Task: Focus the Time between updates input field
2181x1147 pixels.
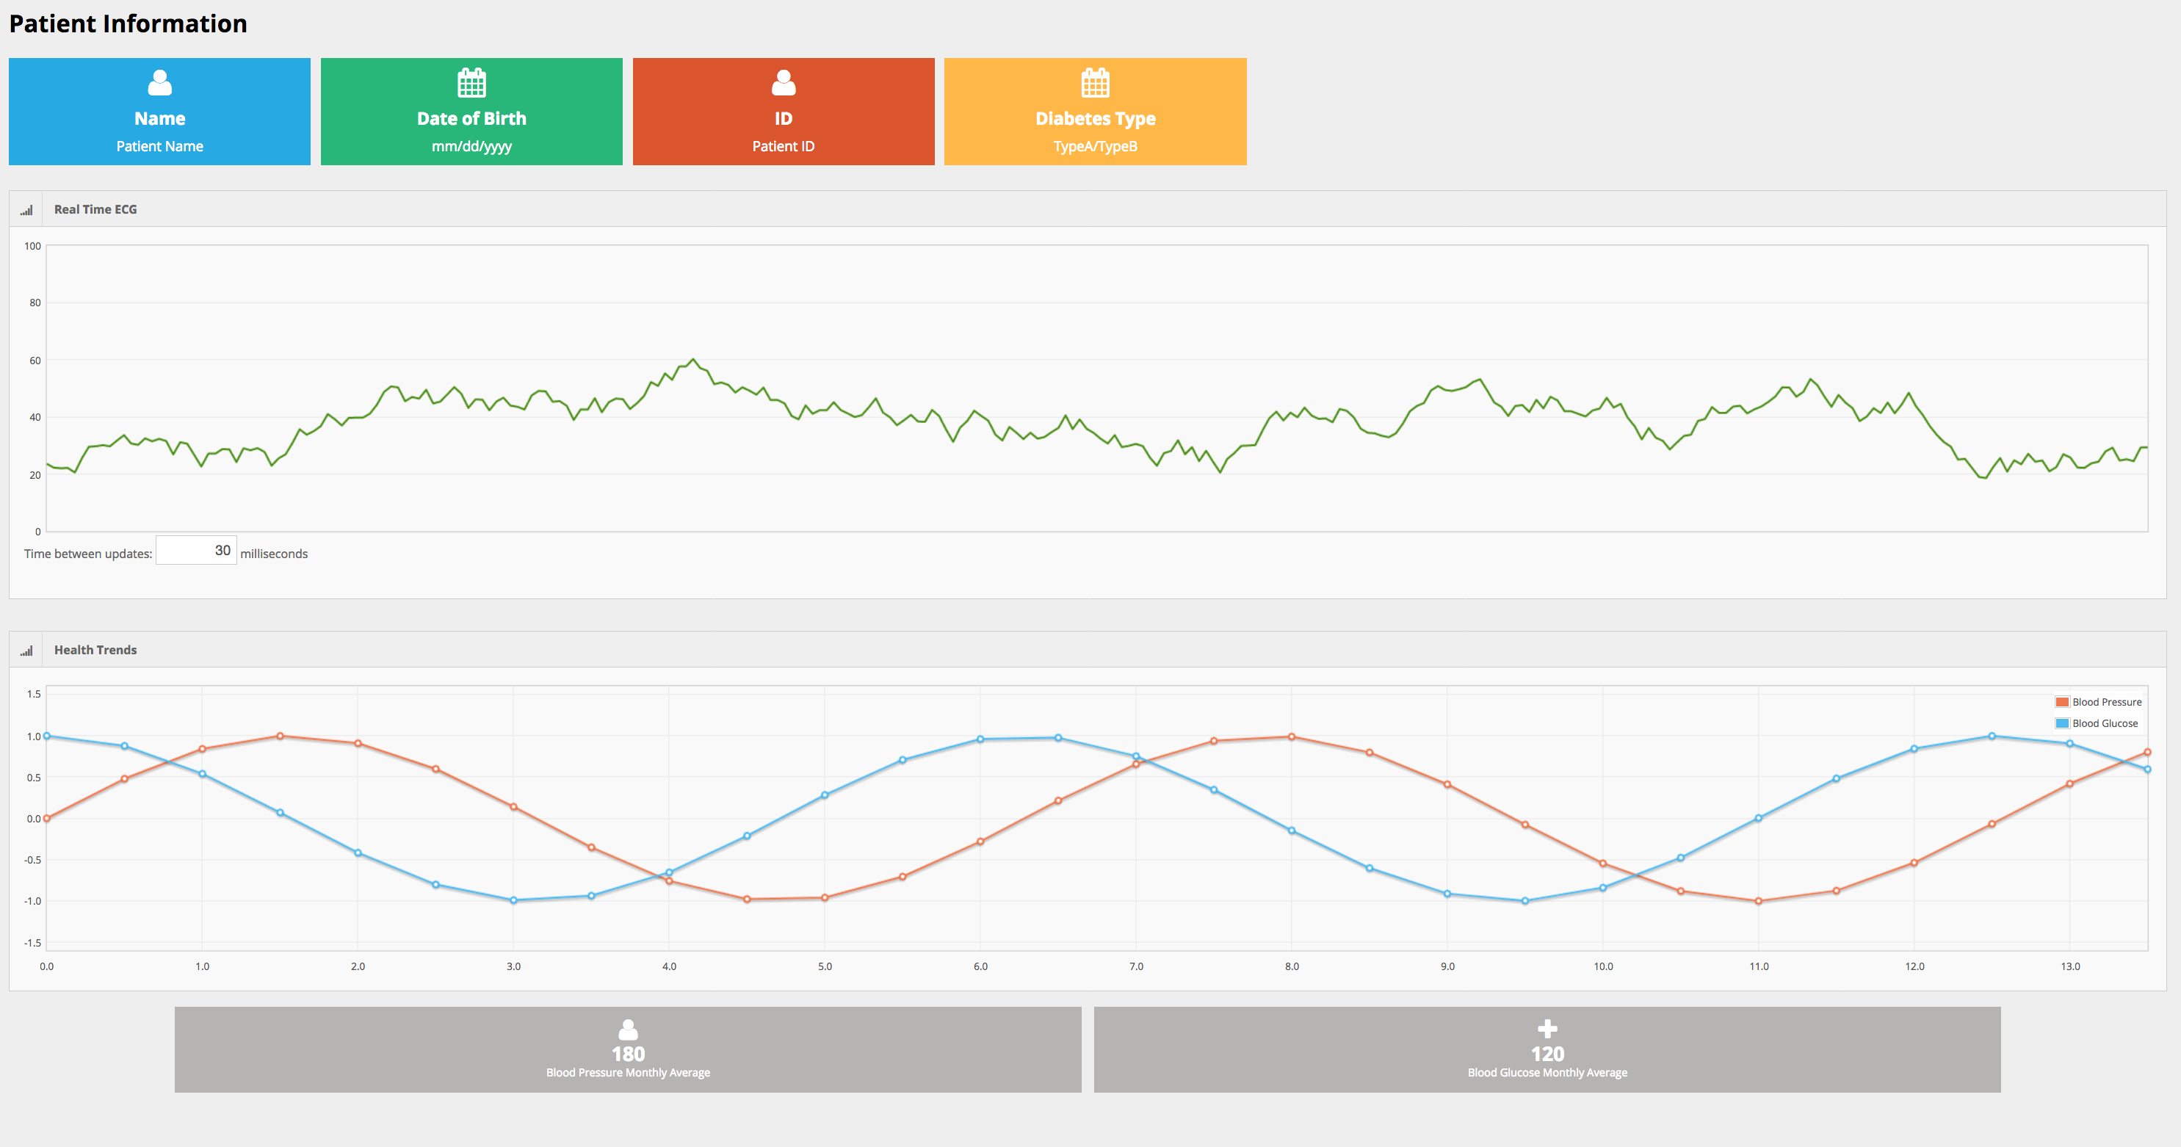Action: coord(195,550)
